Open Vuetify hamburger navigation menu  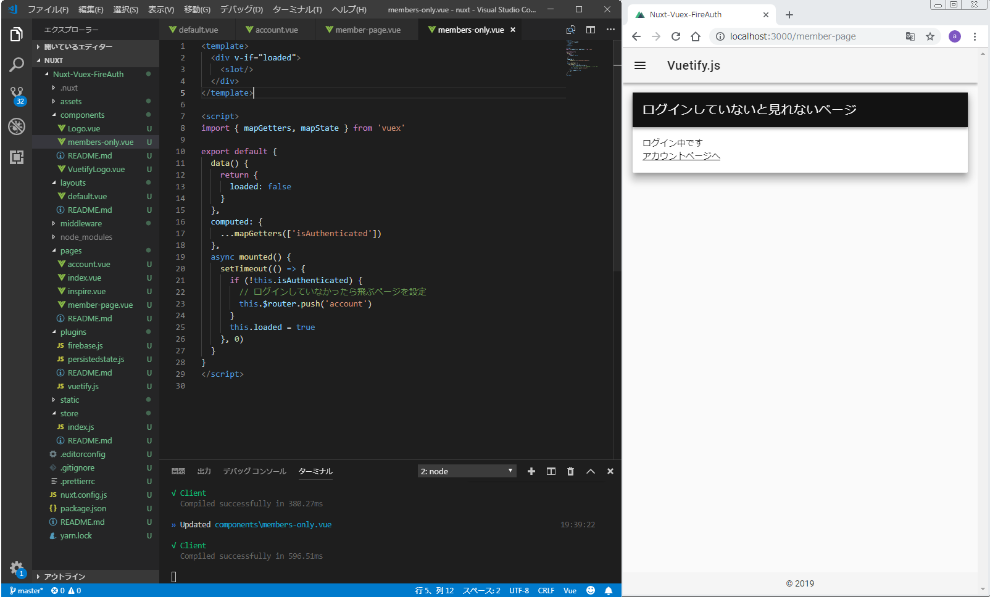[x=640, y=65]
